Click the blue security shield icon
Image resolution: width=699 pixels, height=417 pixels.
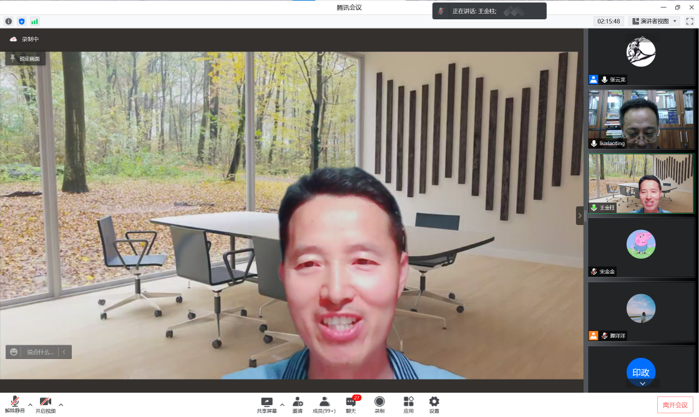[x=22, y=21]
